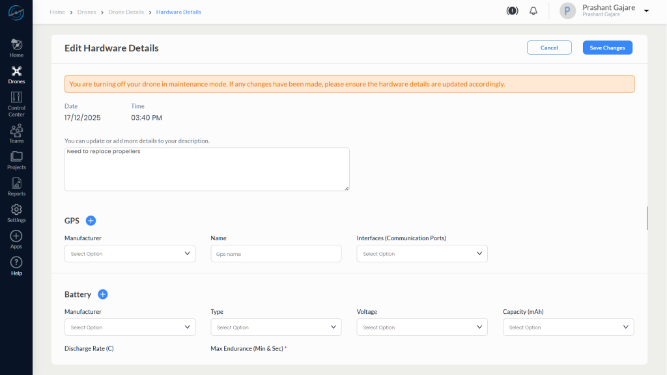667x375 pixels.
Task: Open the Control Center sidebar item
Action: (16, 103)
